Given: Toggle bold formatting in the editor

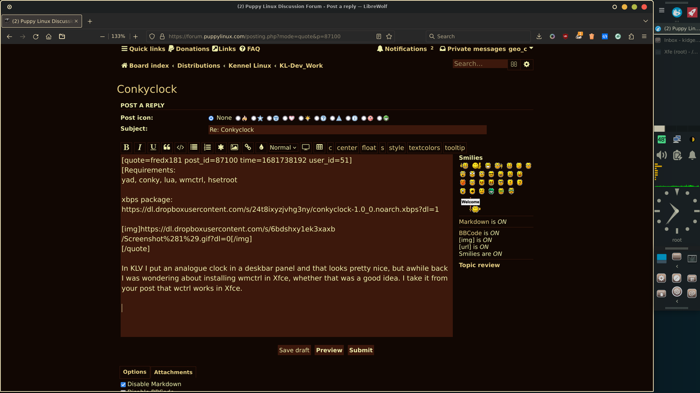Looking at the screenshot, I should 126,147.
